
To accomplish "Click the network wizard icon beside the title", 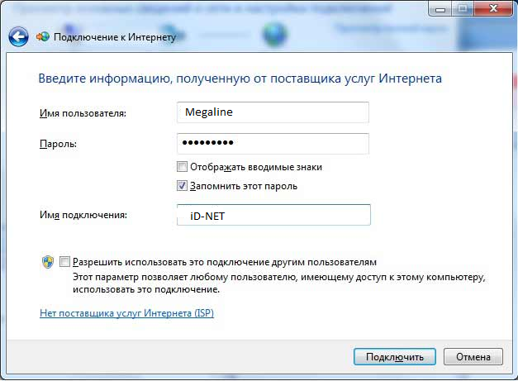I will pyautogui.click(x=43, y=37).
